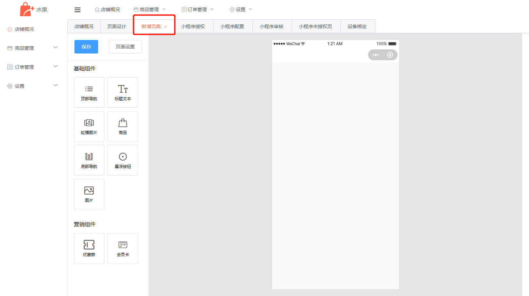529x296 pixels.
Task: Add the 底部导航 component
Action: click(x=89, y=160)
